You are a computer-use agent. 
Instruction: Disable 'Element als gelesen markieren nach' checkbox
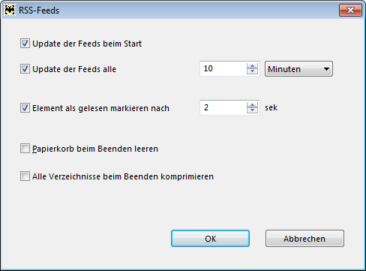25,108
